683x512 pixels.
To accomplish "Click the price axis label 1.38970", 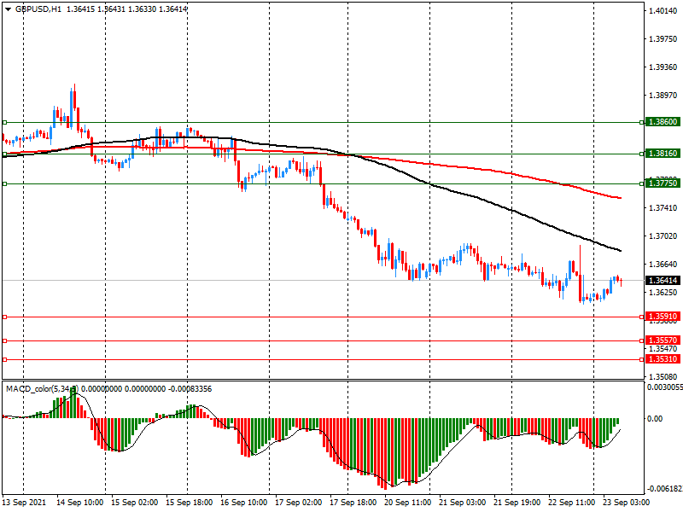I will coord(663,96).
